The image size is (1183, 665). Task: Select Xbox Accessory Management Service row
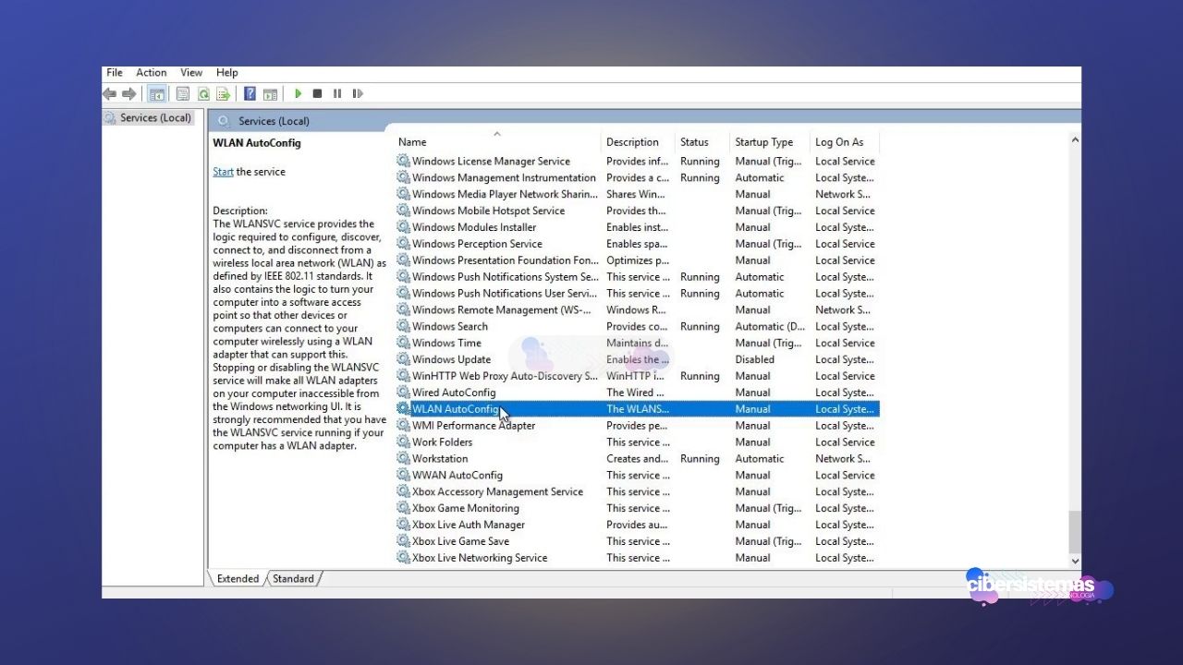tap(637, 491)
